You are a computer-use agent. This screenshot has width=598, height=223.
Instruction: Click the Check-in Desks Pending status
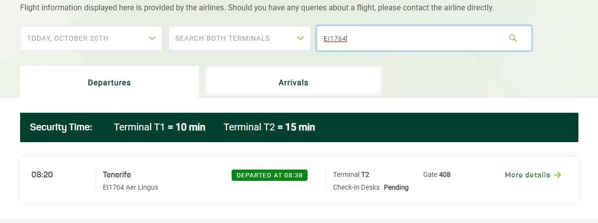(x=371, y=187)
